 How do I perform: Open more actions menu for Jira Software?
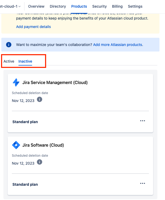pyautogui.click(x=143, y=183)
